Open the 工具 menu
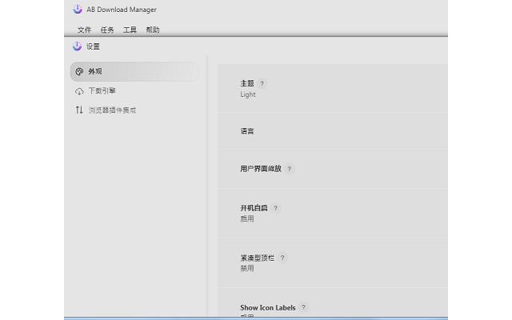This screenshot has height=320, width=512. (130, 30)
